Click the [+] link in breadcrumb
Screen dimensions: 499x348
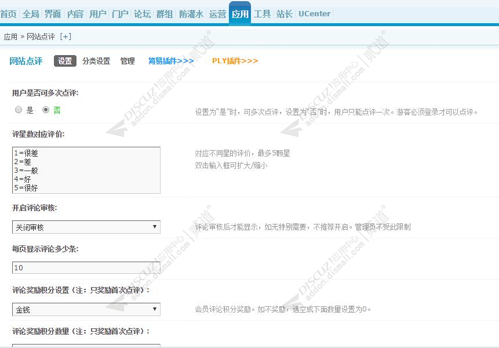[x=65, y=37]
